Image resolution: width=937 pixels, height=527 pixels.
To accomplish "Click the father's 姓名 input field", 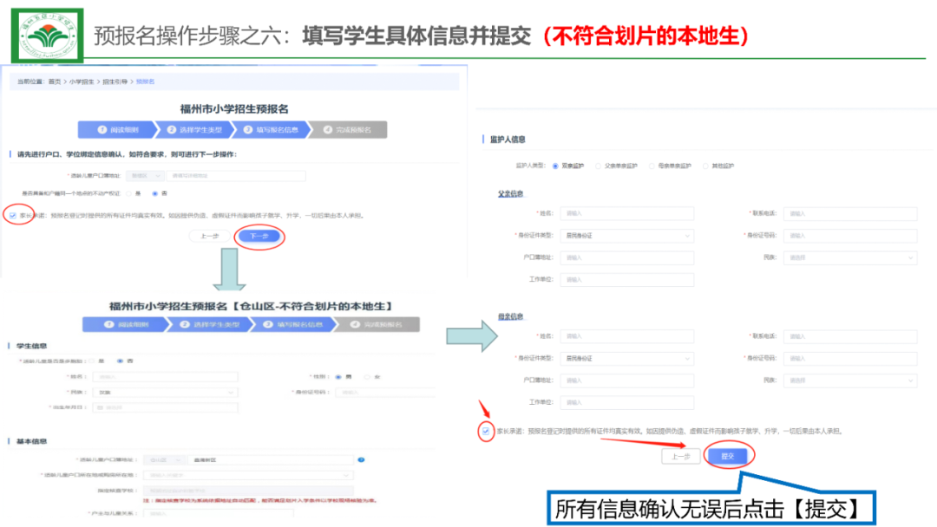I will pyautogui.click(x=626, y=213).
